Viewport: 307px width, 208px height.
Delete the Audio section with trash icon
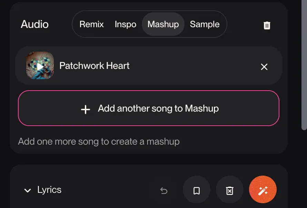tap(267, 25)
